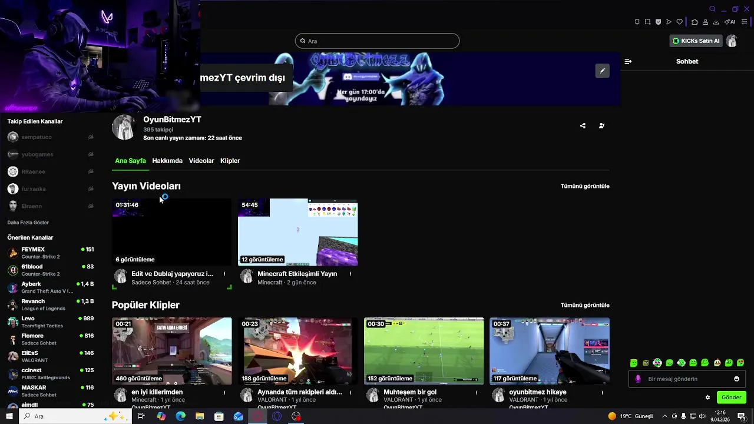Screen dimensions: 754x424
Task: Click Tümünü görüntüle for Popüler Klipler
Action: [585, 305]
